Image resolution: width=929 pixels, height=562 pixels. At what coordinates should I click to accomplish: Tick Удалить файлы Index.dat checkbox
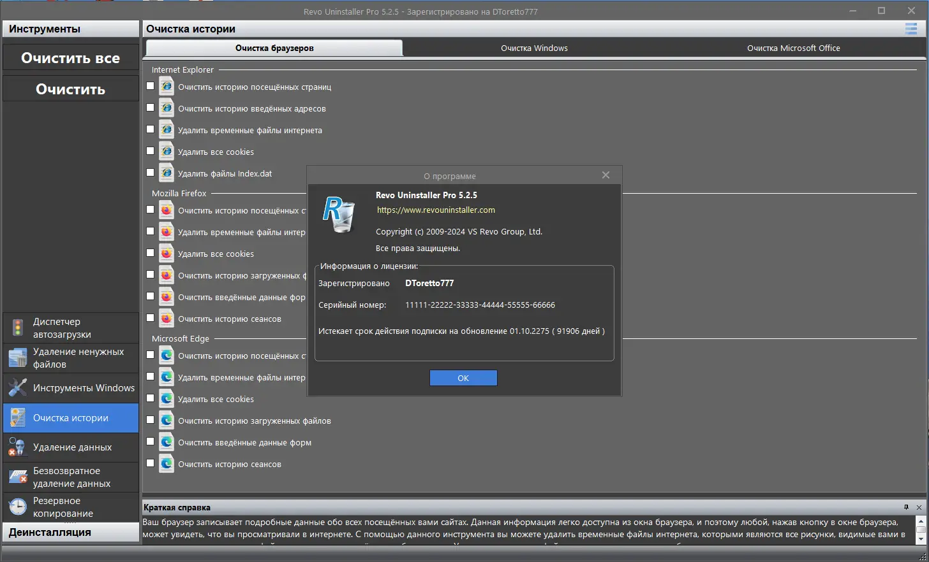[151, 173]
